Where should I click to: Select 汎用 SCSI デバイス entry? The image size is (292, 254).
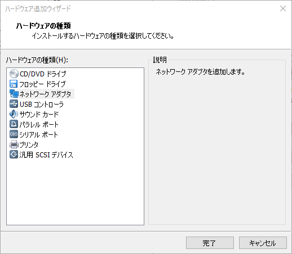(46, 155)
